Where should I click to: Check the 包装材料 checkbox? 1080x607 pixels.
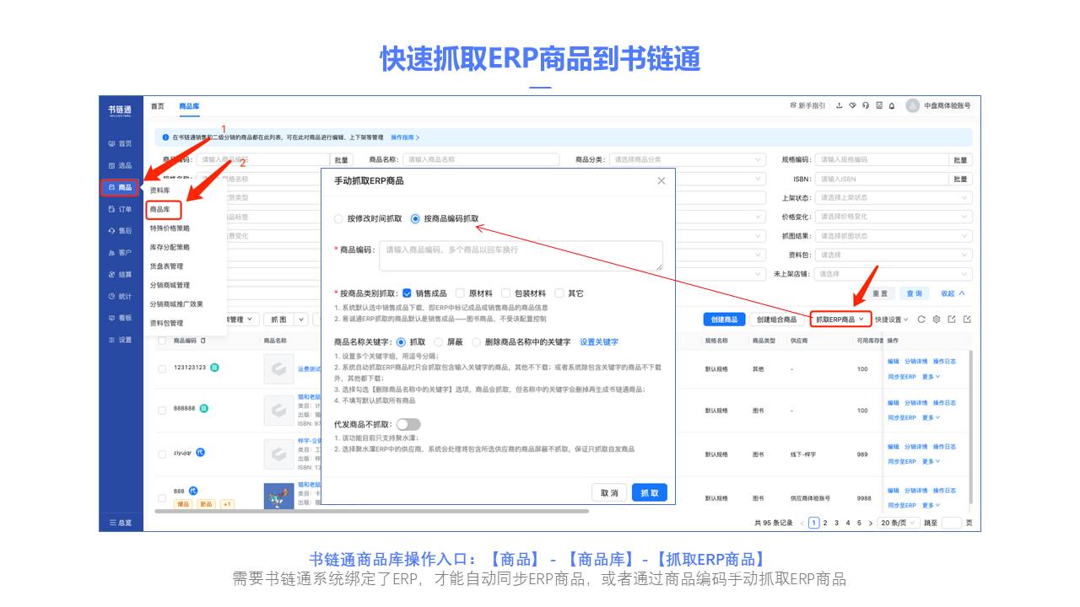(x=506, y=293)
